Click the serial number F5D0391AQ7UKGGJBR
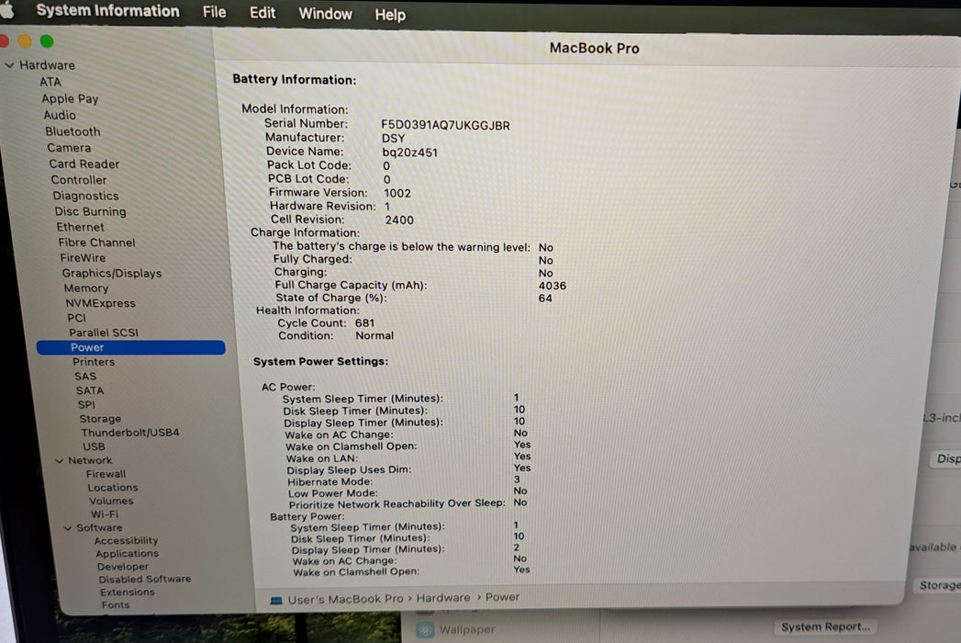The height and width of the screenshot is (643, 961). click(x=445, y=125)
